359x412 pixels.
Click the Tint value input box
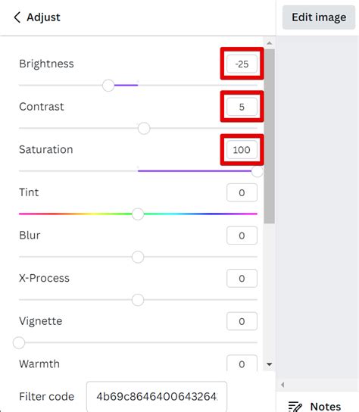pyautogui.click(x=242, y=192)
